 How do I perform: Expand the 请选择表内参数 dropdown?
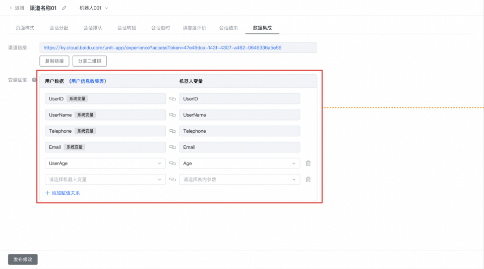[x=239, y=180]
